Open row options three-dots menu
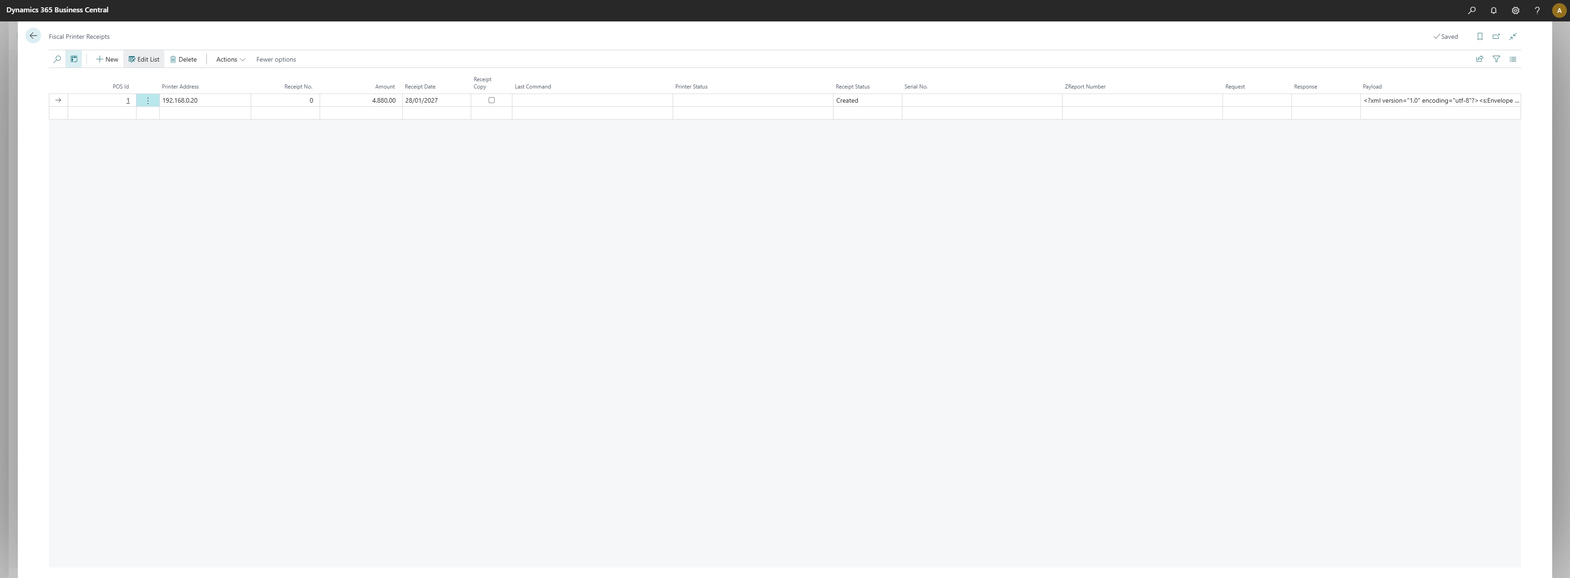 pos(148,100)
